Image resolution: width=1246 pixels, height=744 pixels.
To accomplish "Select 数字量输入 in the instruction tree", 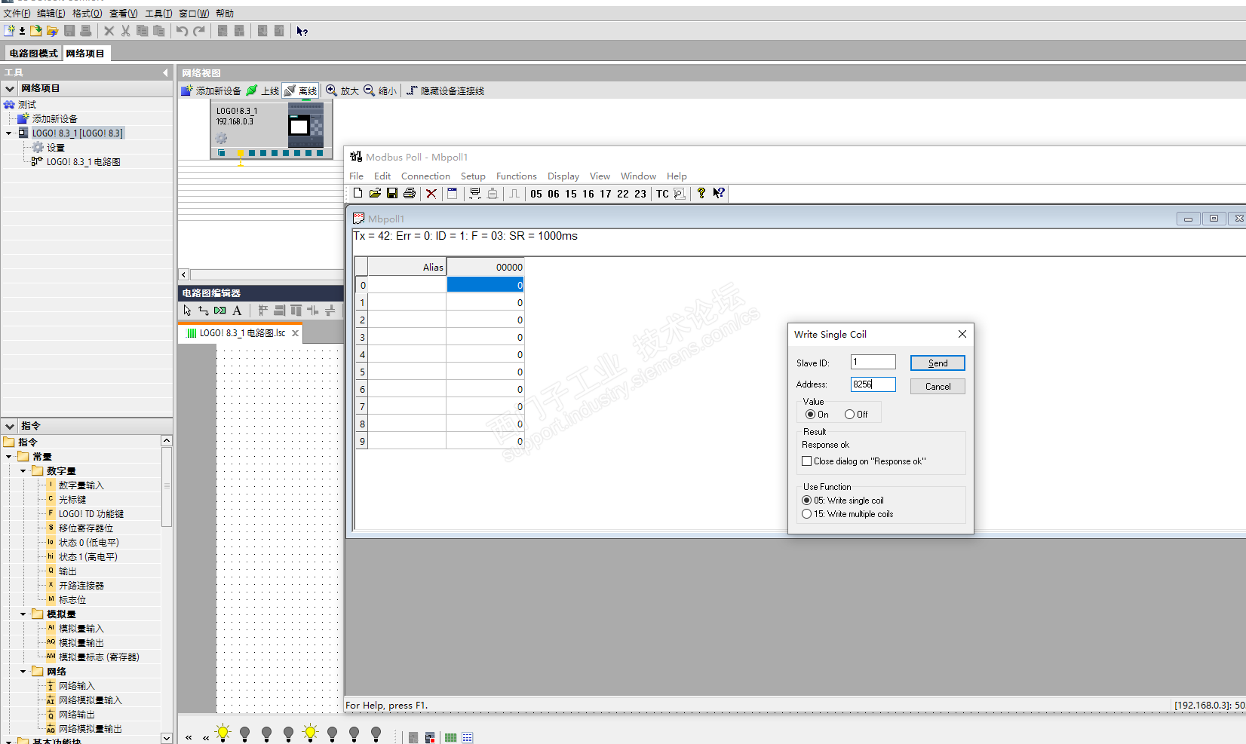I will coord(81,485).
